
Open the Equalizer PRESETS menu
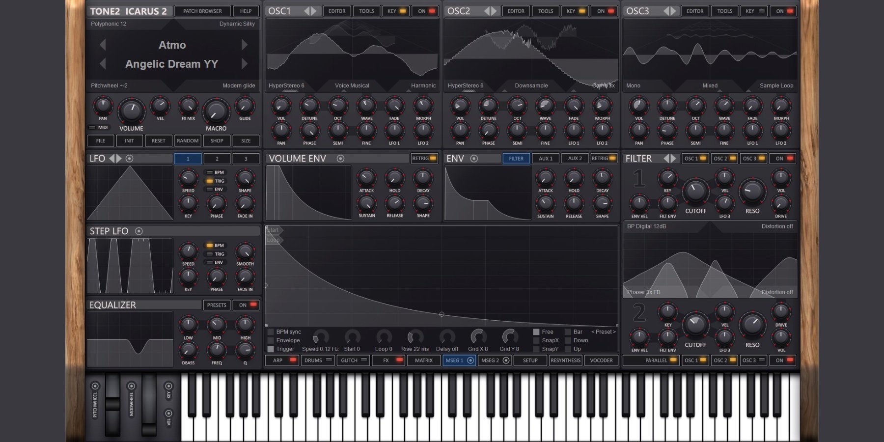(x=217, y=305)
